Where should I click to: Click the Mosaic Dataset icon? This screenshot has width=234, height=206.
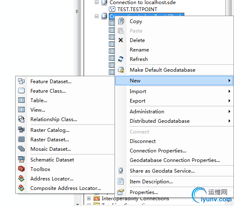[21, 149]
